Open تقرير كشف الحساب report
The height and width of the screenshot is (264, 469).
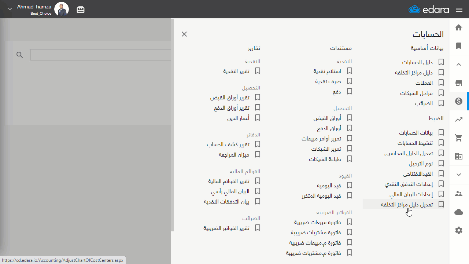point(228,144)
